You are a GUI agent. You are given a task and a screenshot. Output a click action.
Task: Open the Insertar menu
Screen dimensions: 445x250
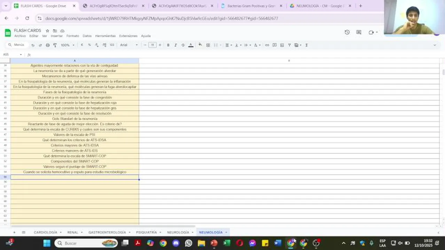57,36
